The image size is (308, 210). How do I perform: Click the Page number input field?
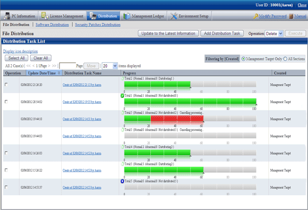68,66
